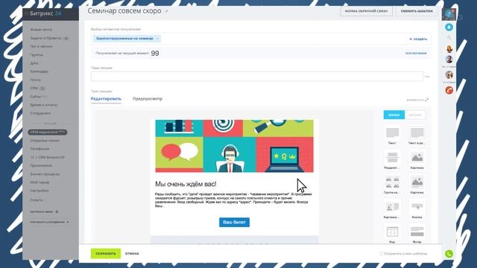477x268 pixels.
Task: Open Мой тариф in the sidebar
Action: [40, 182]
